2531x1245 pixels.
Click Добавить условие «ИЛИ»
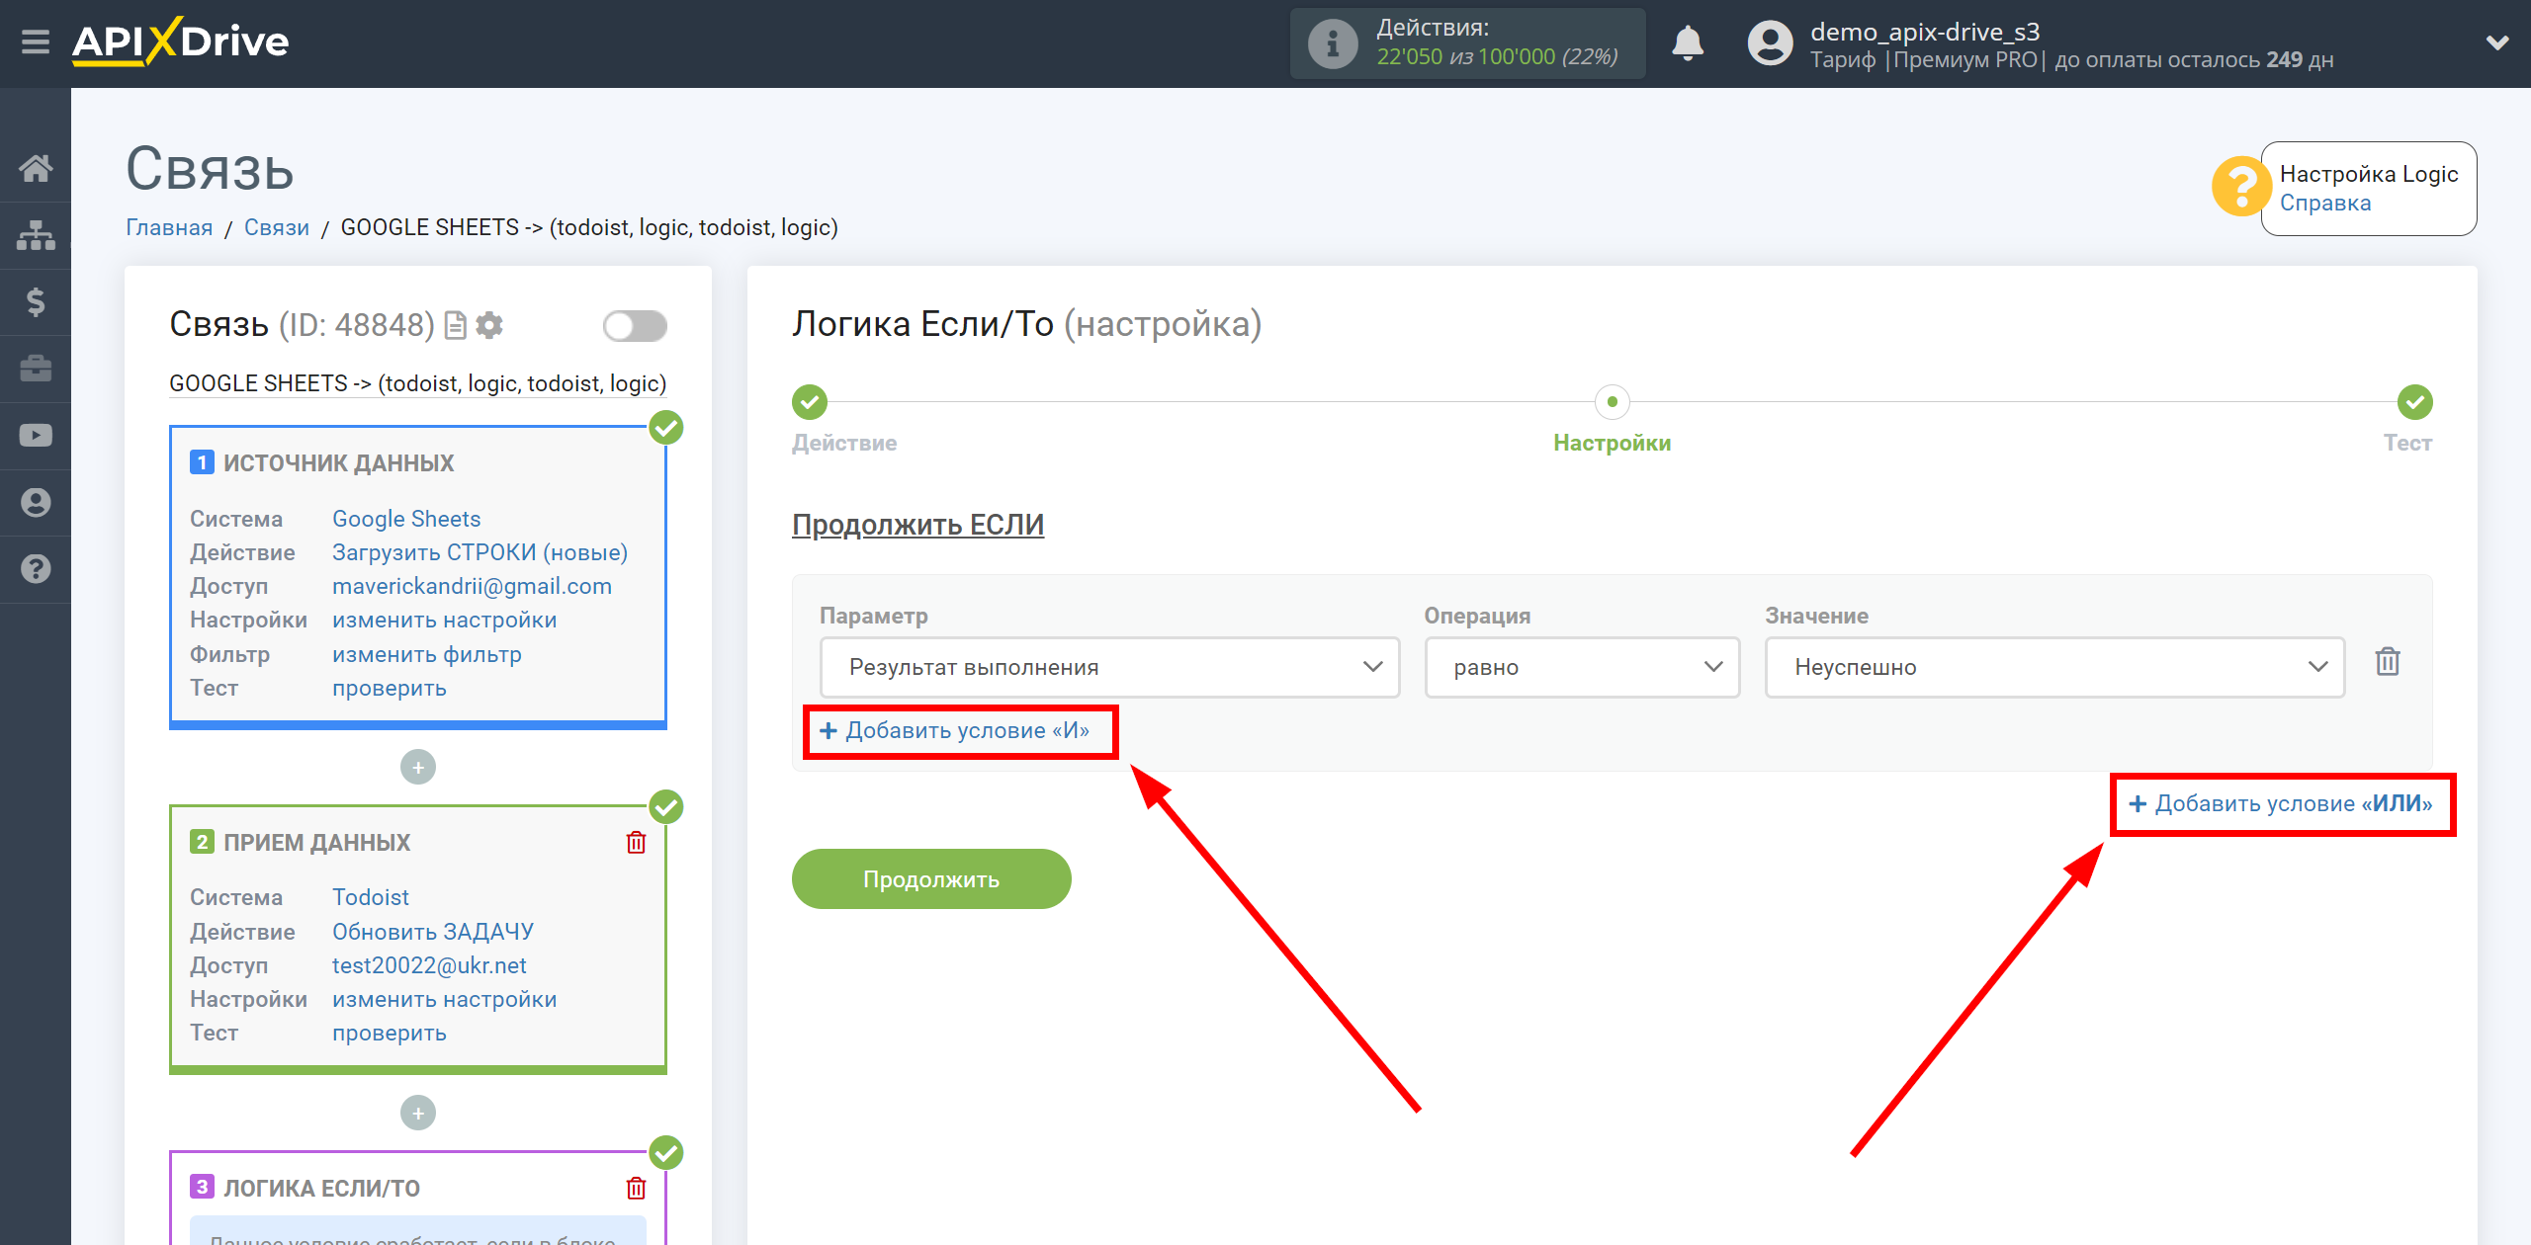pyautogui.click(x=2281, y=803)
